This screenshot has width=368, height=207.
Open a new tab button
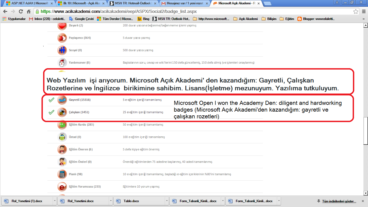pos(267,4)
